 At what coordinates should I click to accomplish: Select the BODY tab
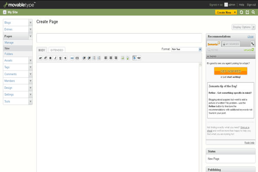tap(42, 50)
